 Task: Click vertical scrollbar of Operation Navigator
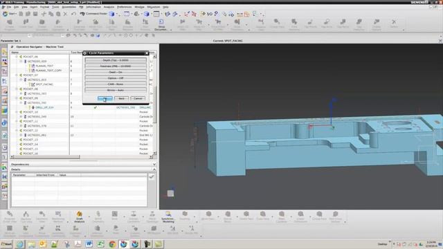[154, 104]
